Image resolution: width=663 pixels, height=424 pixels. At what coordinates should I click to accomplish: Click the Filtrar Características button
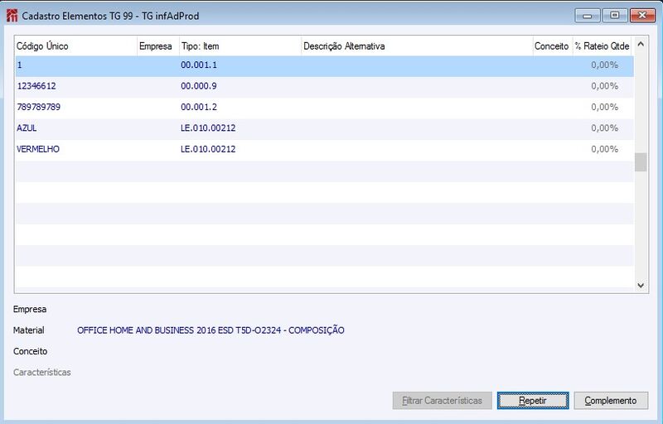[443, 400]
